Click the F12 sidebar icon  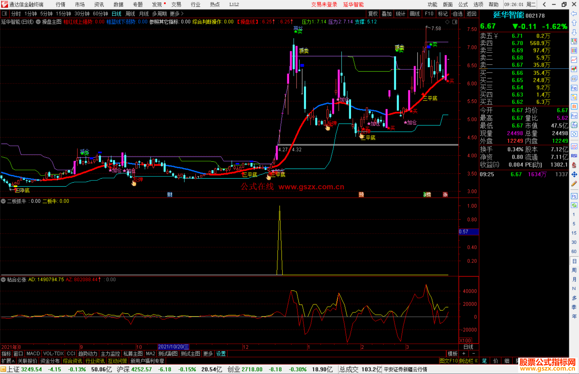(574, 116)
